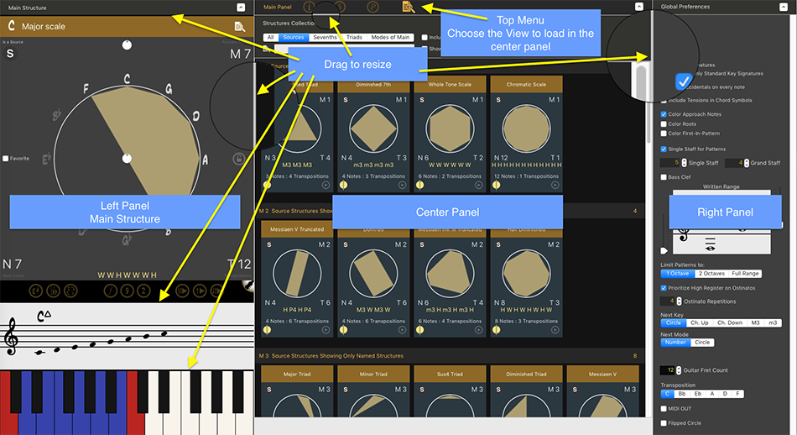Click the pin marker on Chromatic Scale card
797x435 pixels.
tap(497, 186)
